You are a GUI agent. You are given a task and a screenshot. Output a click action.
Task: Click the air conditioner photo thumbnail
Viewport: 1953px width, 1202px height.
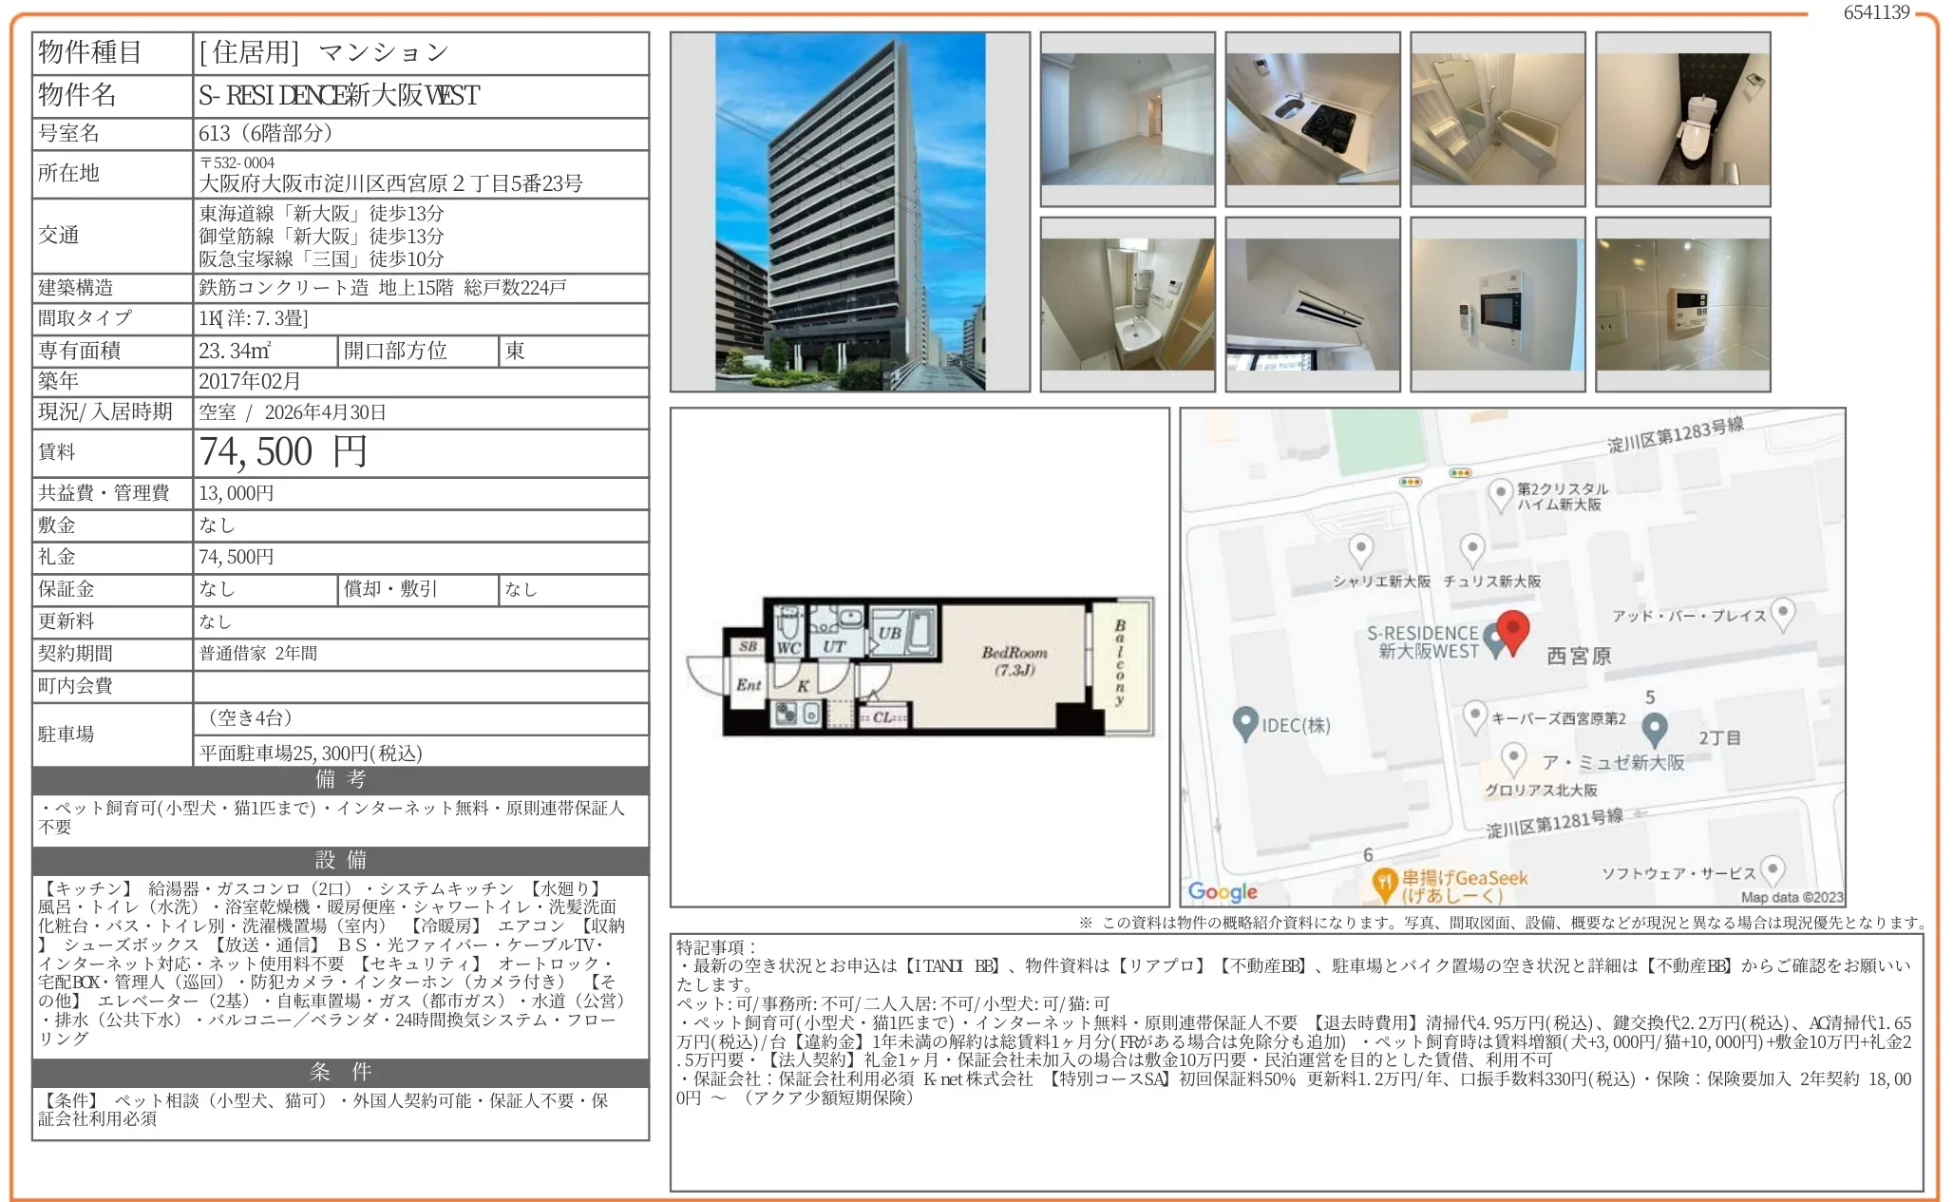click(x=1314, y=306)
